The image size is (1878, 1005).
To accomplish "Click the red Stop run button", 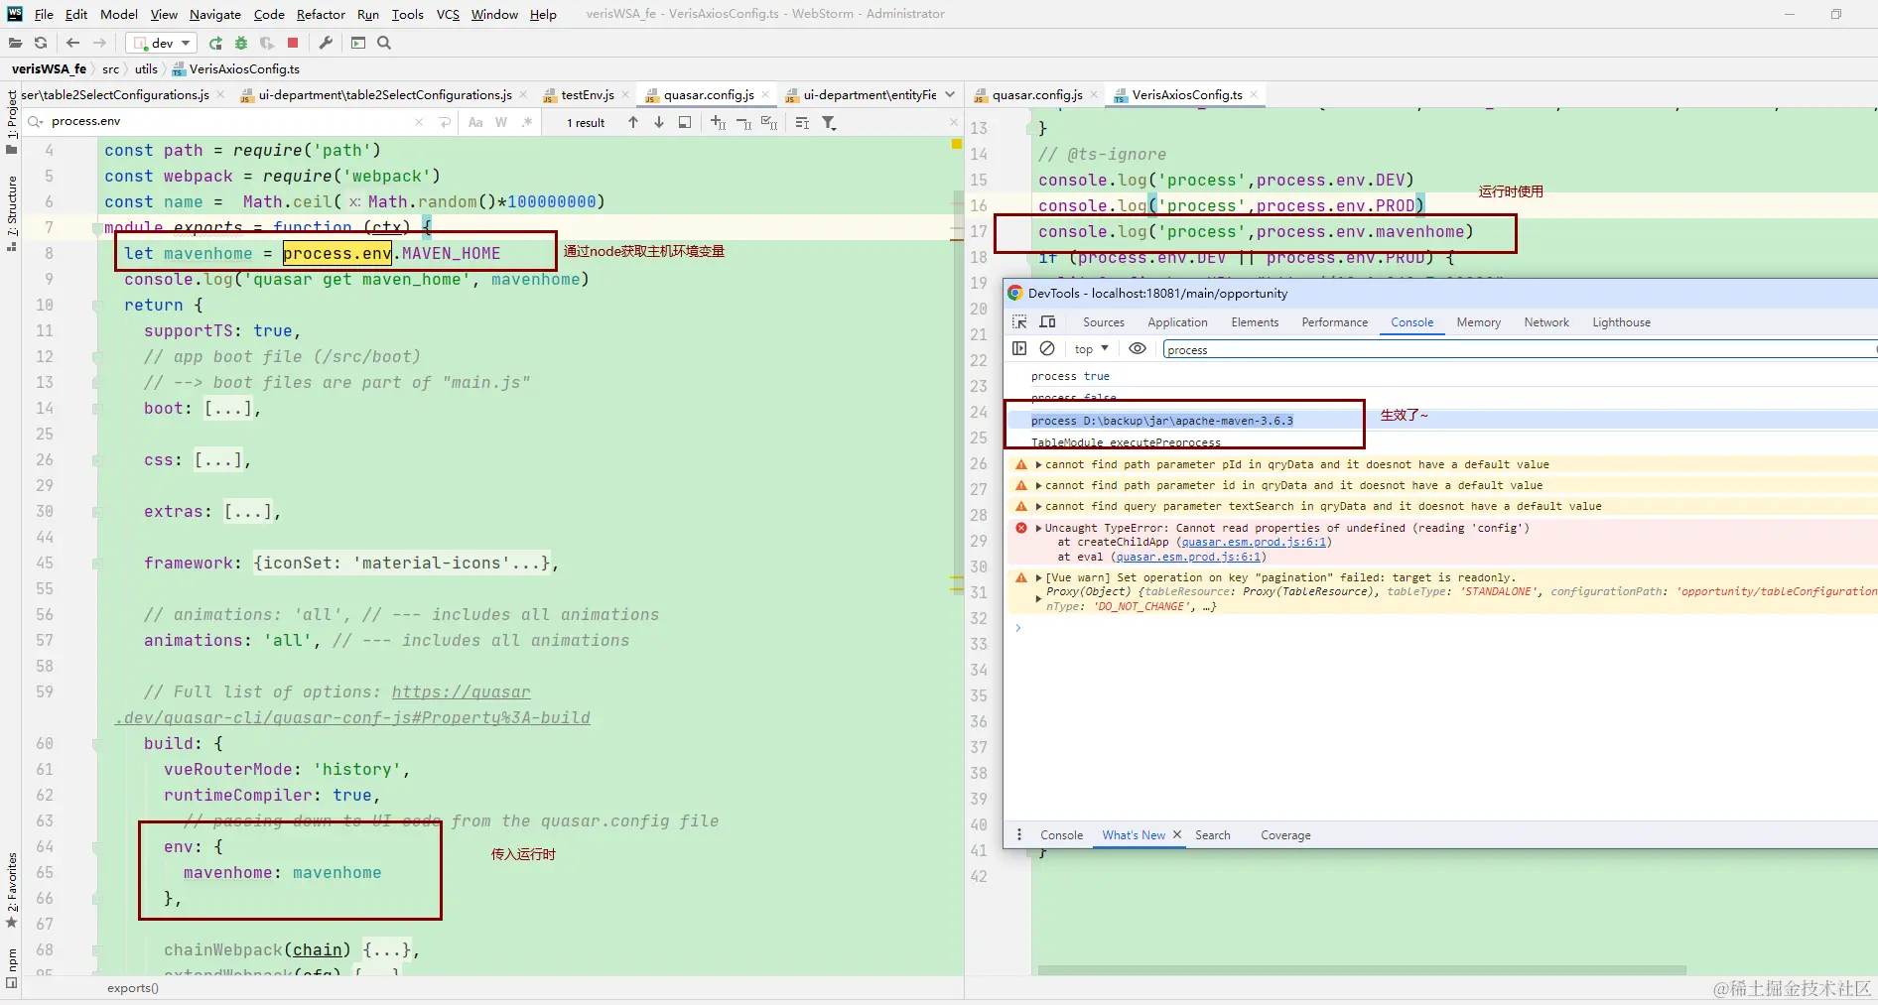I will pyautogui.click(x=293, y=43).
